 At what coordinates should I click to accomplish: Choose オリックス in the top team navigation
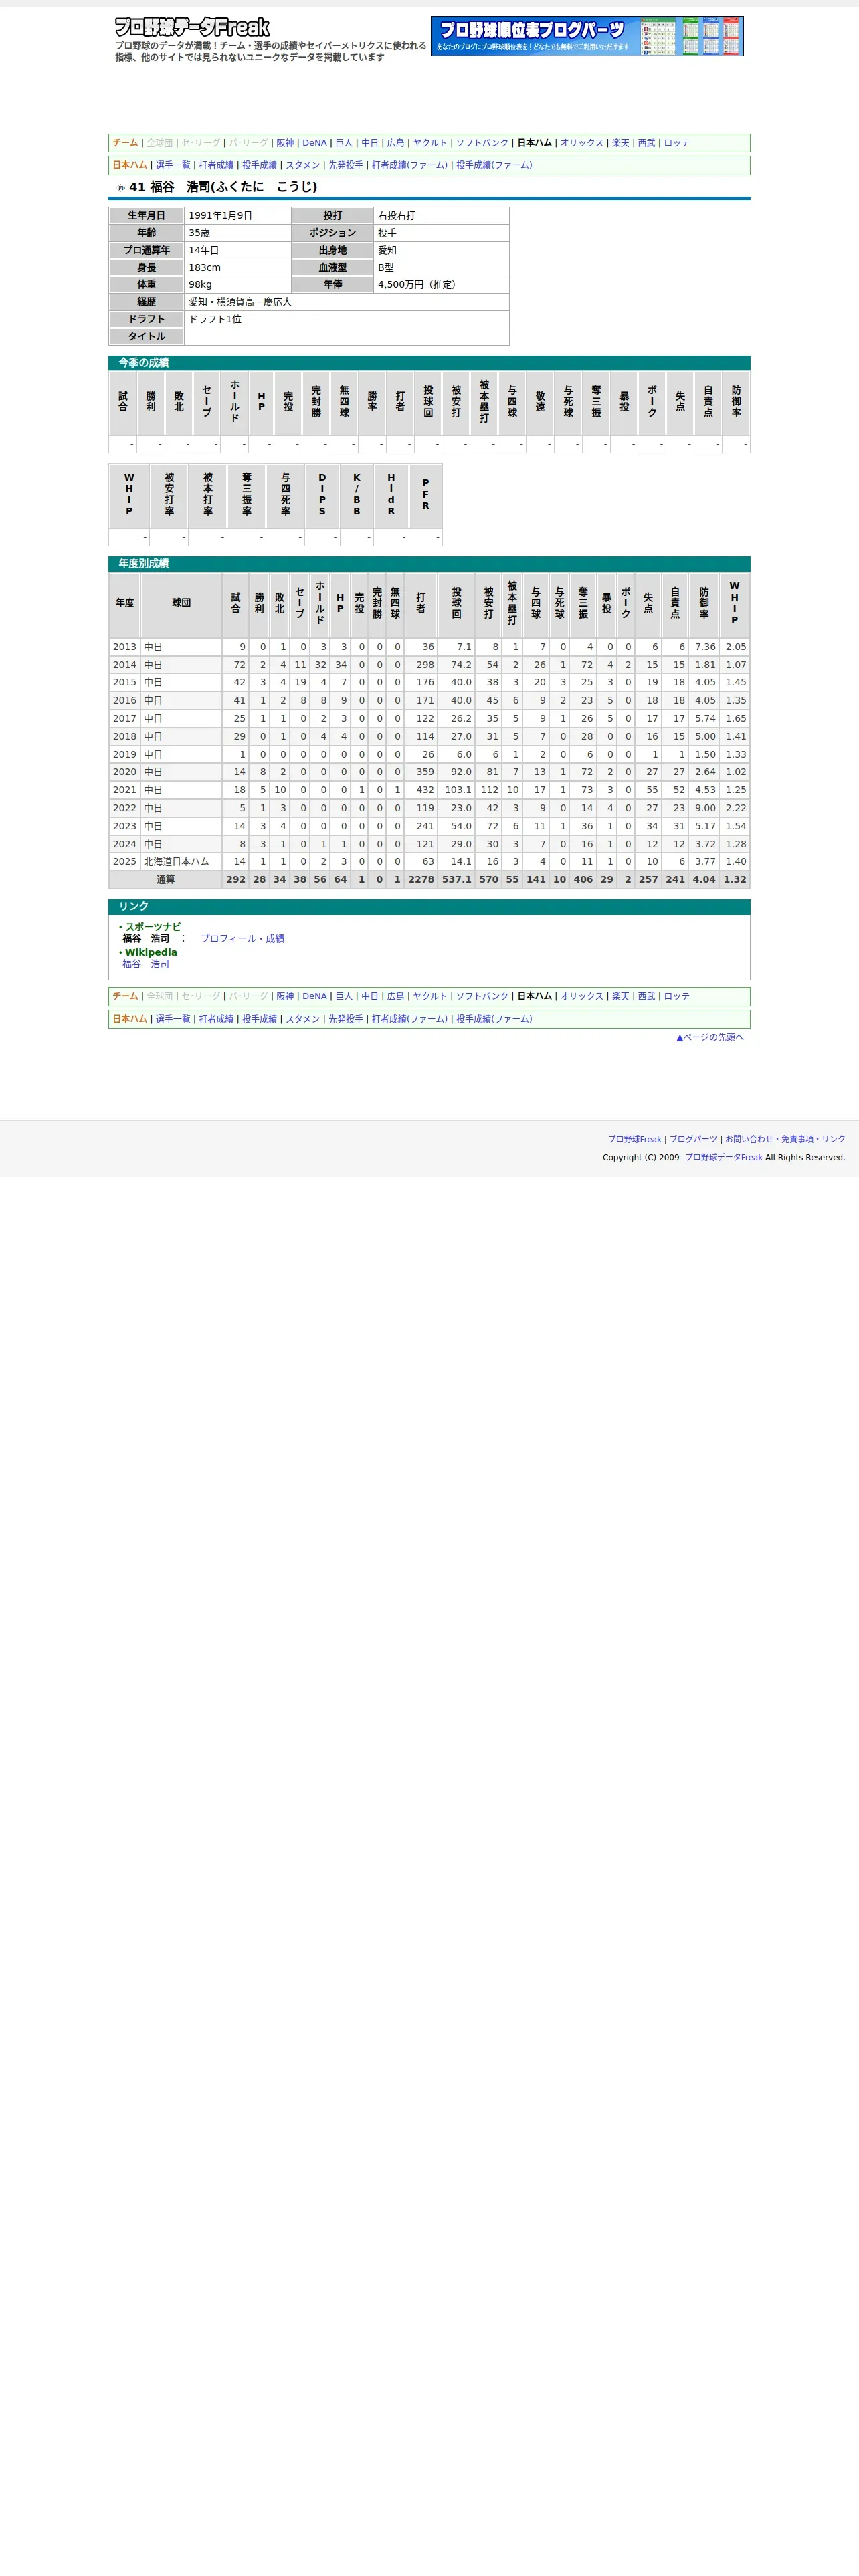[582, 143]
